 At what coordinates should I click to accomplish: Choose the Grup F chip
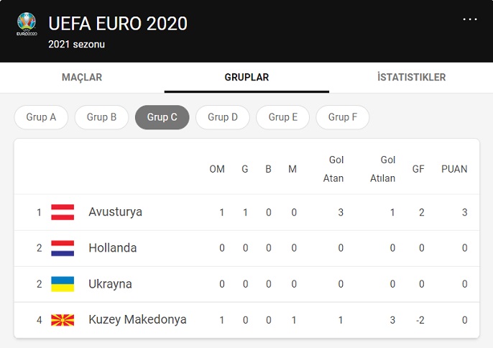(x=343, y=117)
